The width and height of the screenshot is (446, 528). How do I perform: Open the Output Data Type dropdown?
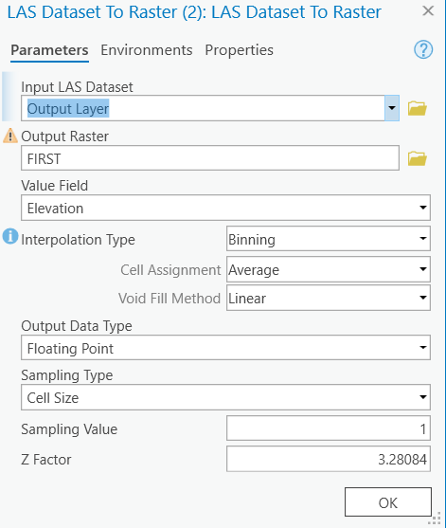click(225, 348)
